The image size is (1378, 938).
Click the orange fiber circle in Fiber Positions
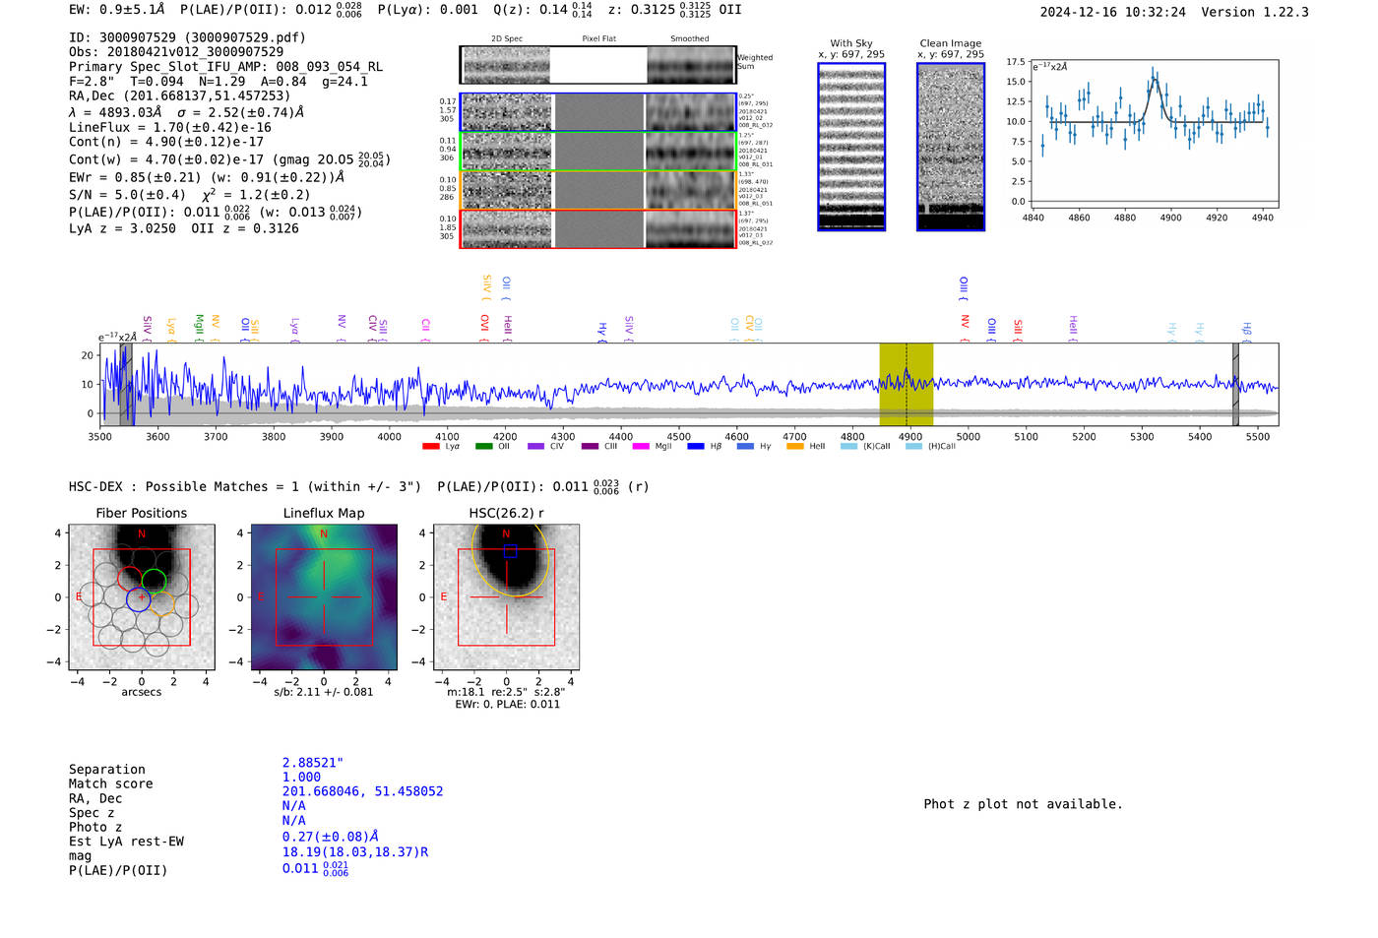[161, 603]
